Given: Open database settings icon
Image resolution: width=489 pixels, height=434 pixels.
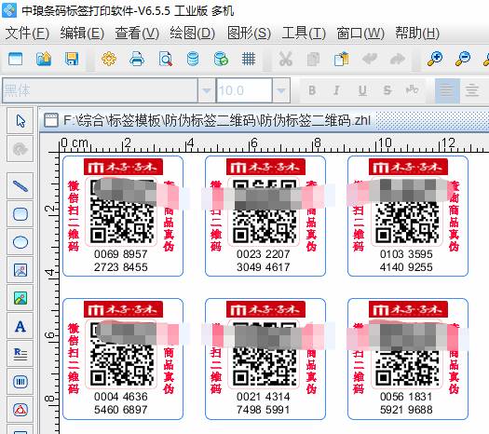Looking at the screenshot, I should tap(193, 59).
